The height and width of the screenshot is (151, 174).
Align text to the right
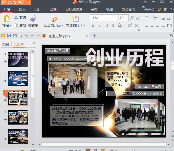click(158, 25)
